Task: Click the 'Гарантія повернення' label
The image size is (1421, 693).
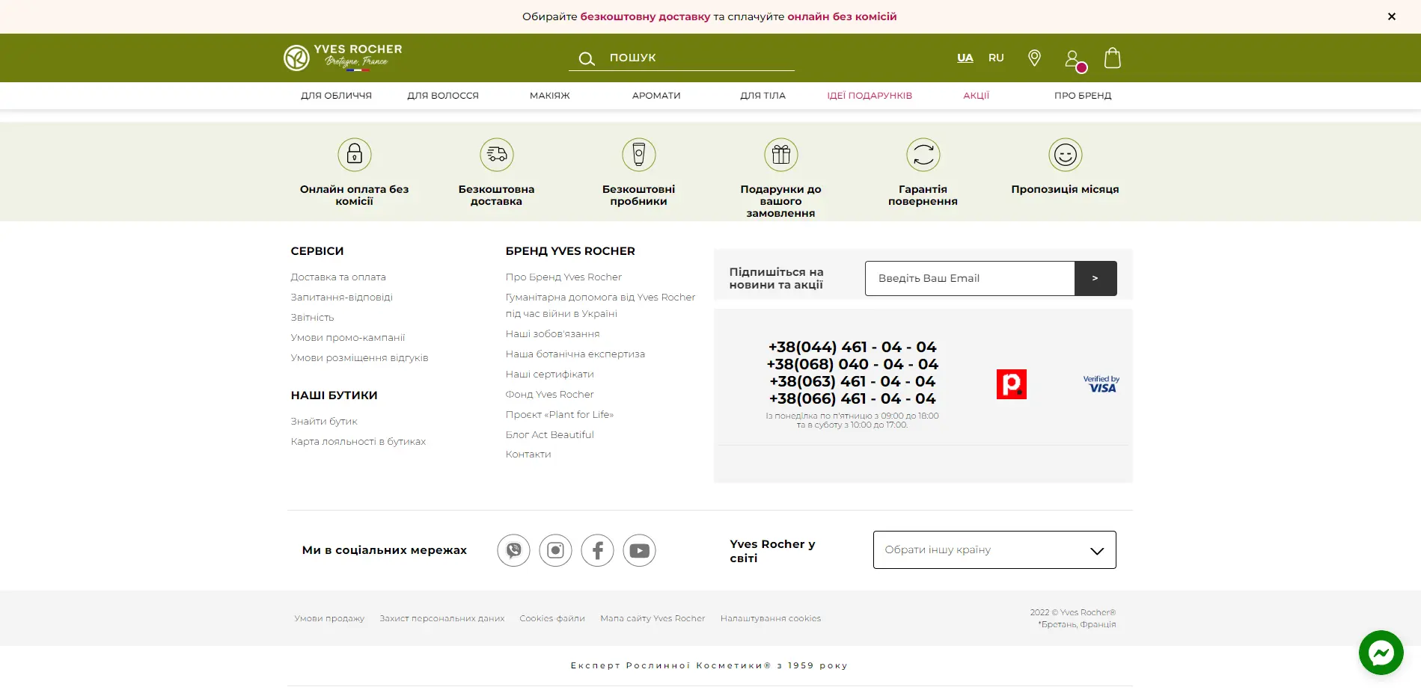Action: (x=923, y=195)
